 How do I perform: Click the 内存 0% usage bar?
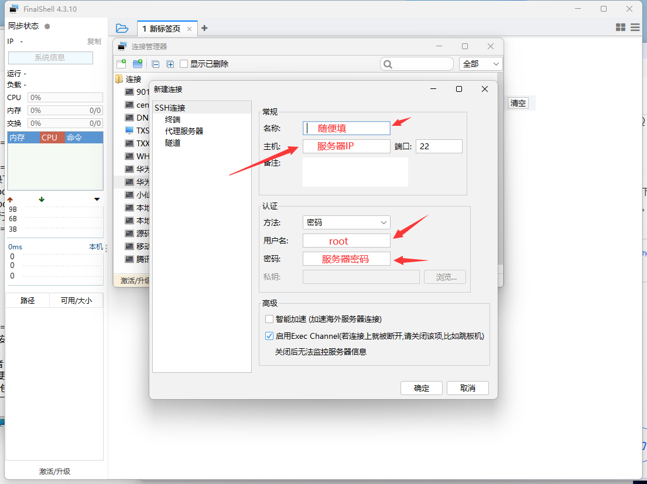(x=65, y=111)
